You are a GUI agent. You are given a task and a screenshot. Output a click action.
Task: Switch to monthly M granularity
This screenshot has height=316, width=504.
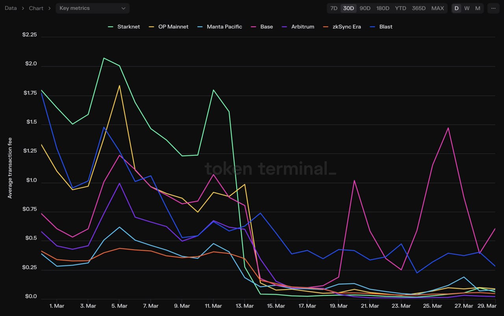(478, 8)
